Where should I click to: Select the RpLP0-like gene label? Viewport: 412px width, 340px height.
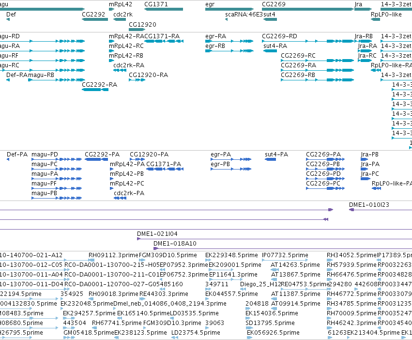click(386, 14)
